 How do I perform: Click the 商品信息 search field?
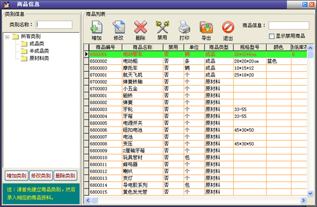pyautogui.click(x=289, y=25)
